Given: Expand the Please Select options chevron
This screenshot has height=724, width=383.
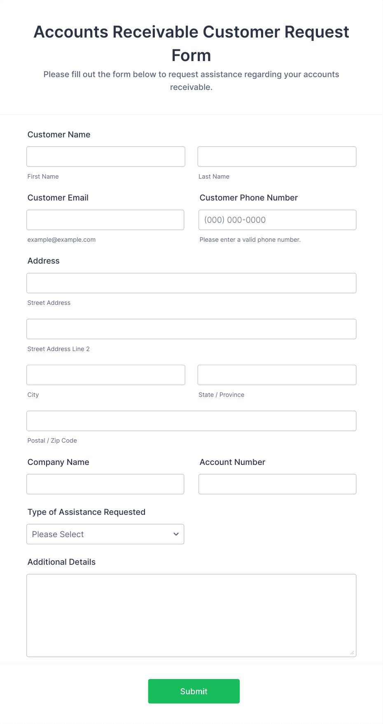Looking at the screenshot, I should click(176, 534).
